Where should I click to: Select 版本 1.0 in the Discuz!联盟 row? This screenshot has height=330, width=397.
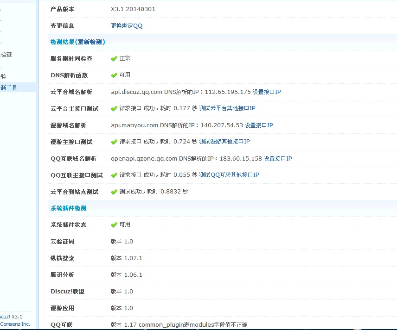coord(122,292)
